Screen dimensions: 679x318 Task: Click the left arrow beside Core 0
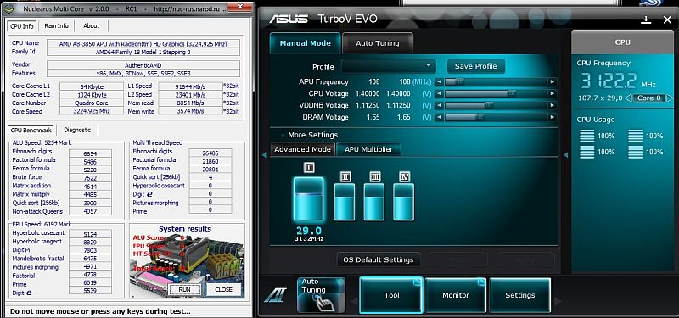[628, 98]
